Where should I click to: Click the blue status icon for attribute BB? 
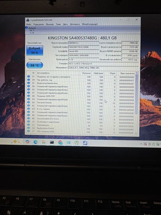[29, 119]
